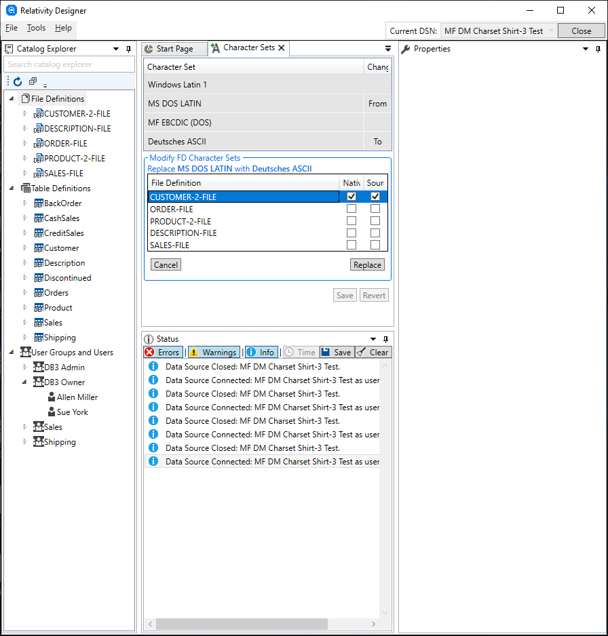Expand the Customer table node
Screen dimensions: 608x636
click(25, 248)
